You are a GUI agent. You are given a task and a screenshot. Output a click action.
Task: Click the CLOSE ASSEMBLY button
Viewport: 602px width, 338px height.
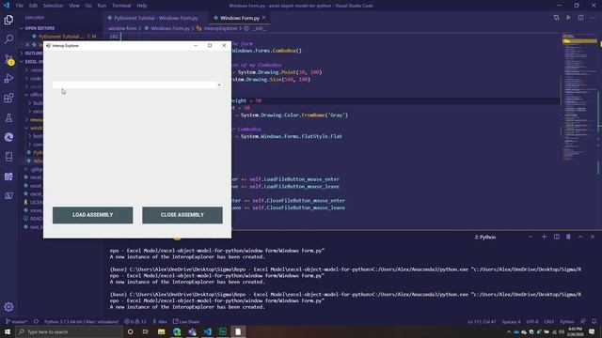coord(182,215)
